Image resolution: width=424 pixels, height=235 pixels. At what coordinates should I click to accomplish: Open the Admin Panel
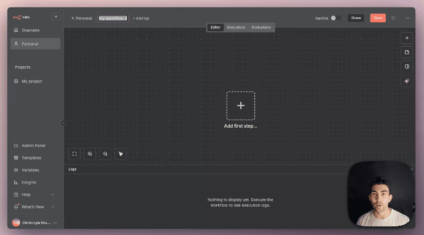click(35, 145)
